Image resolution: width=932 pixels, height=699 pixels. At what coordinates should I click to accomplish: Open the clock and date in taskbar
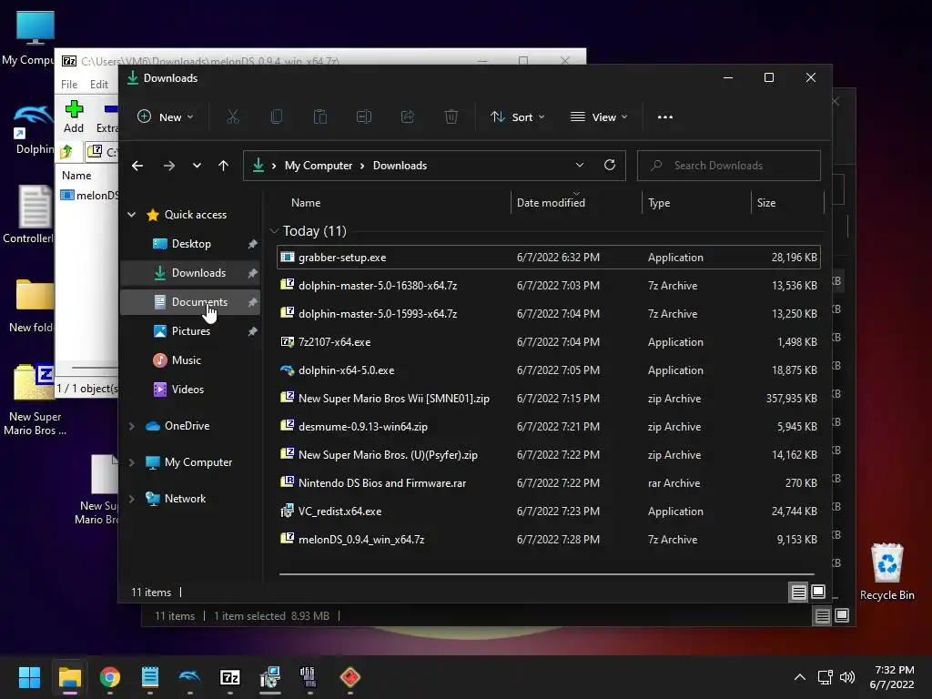[x=892, y=677]
